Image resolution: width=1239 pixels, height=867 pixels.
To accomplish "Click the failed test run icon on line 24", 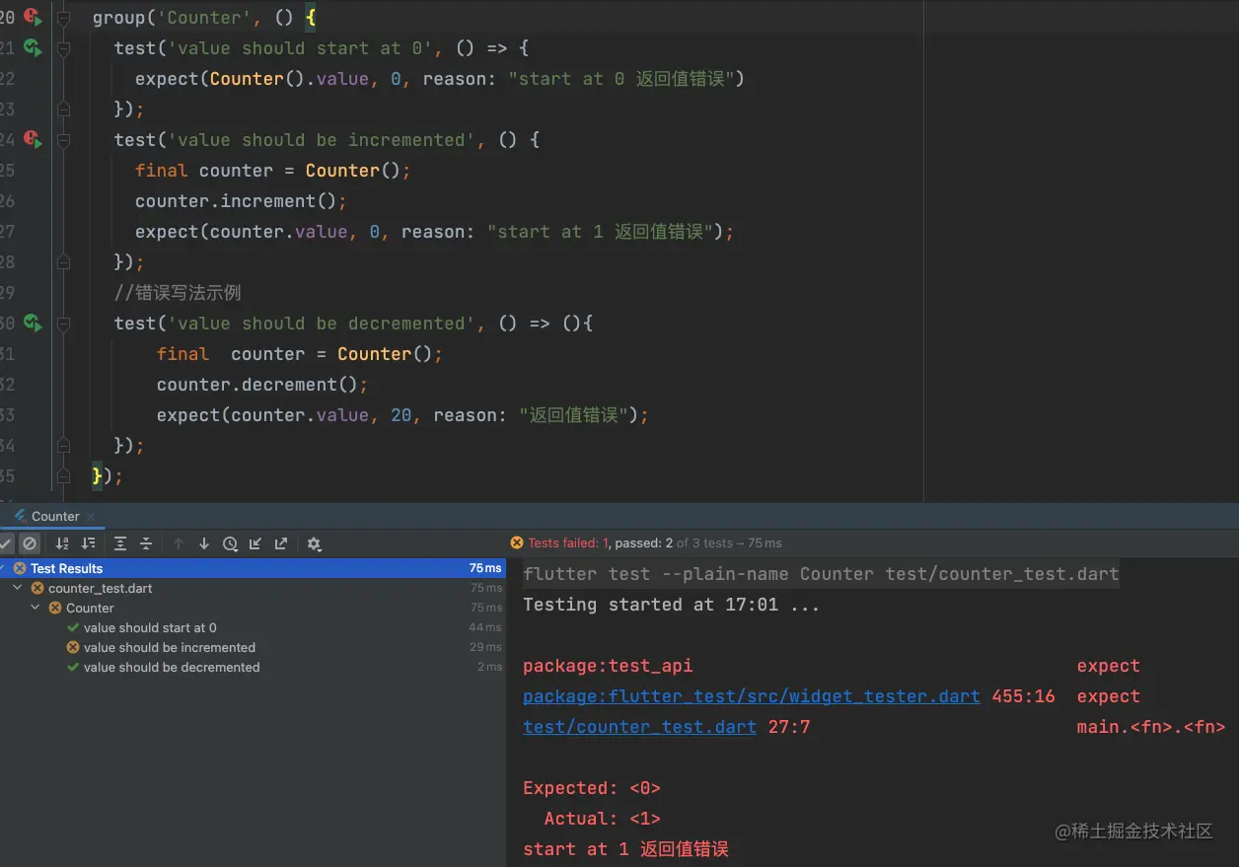I will point(33,139).
